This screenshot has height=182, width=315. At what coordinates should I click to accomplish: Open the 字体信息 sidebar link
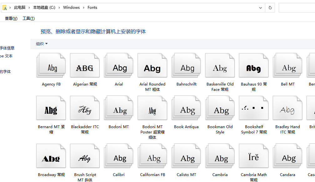pos(7,48)
